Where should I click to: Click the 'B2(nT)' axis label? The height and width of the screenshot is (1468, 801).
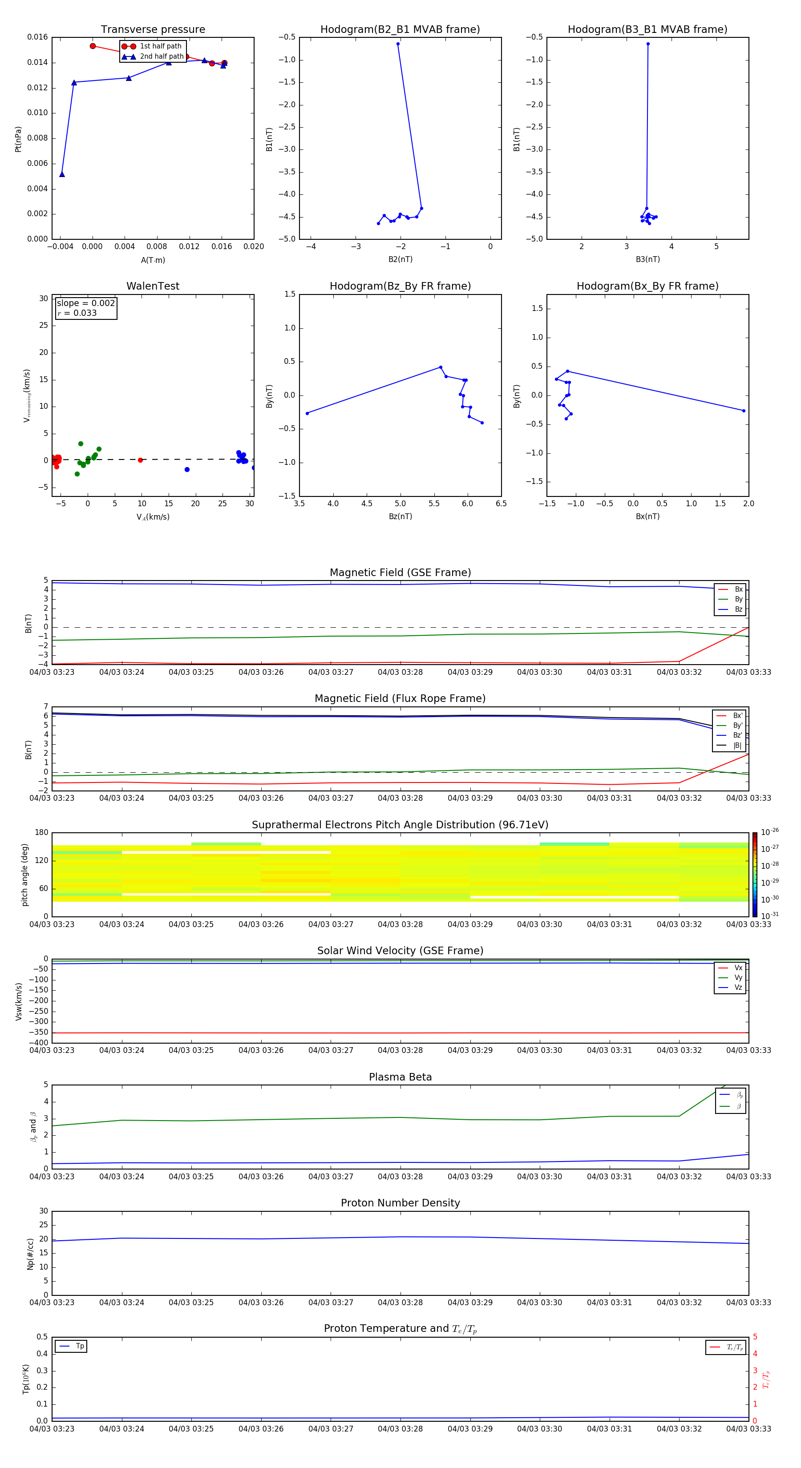pyautogui.click(x=400, y=259)
